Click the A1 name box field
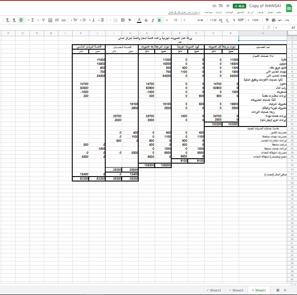The image size is (297, 295). [292, 27]
